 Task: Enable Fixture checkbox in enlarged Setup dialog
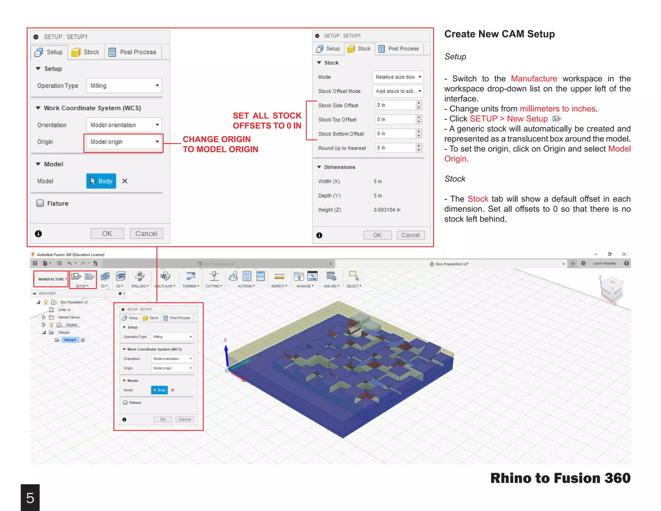[40, 203]
